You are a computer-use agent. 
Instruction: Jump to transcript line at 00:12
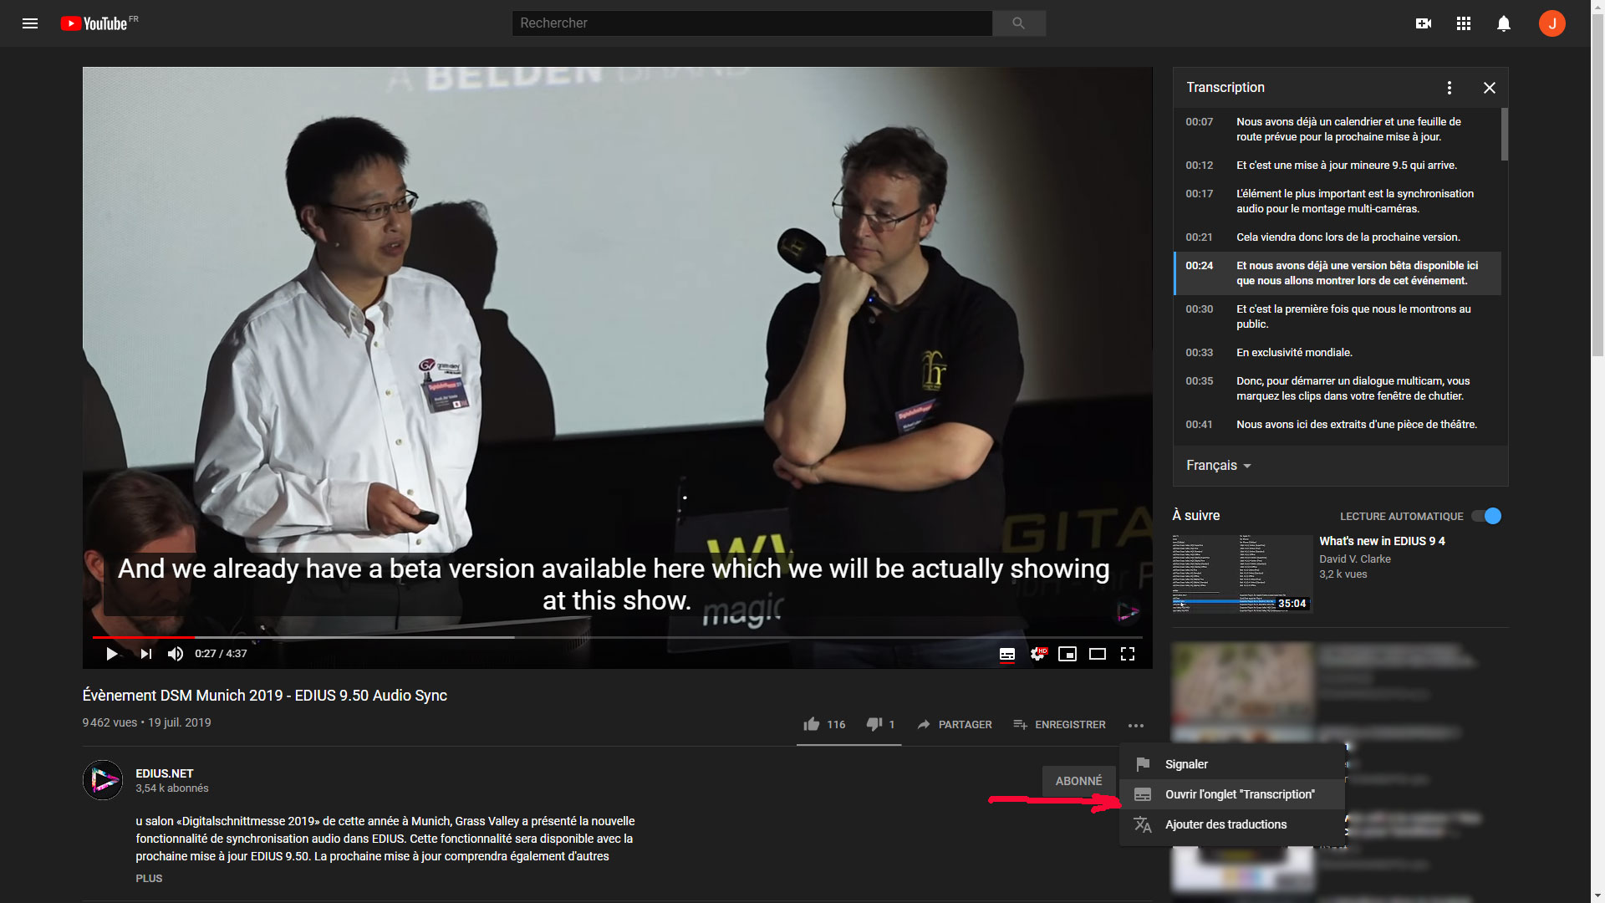1337,165
